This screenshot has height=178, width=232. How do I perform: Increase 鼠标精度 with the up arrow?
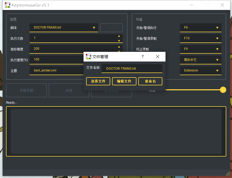119,47
